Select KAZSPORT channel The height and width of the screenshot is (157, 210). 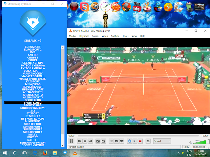32,81
